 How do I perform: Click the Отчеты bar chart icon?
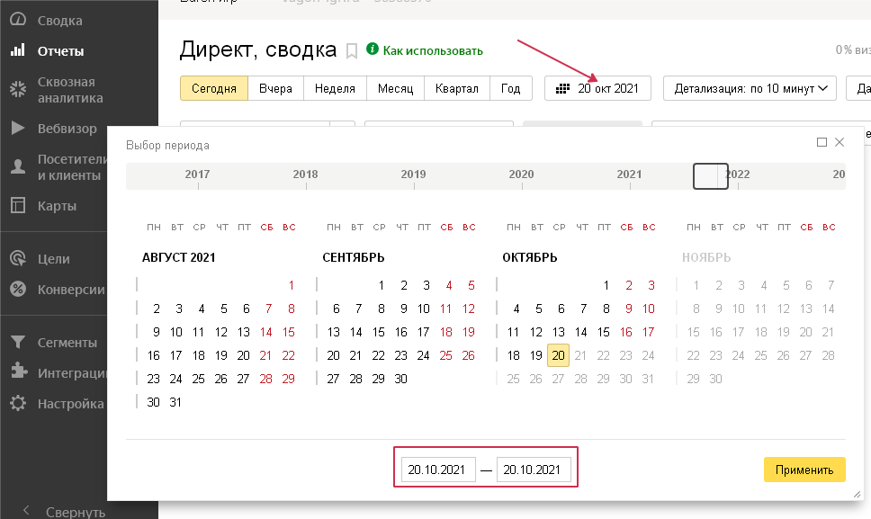click(17, 51)
